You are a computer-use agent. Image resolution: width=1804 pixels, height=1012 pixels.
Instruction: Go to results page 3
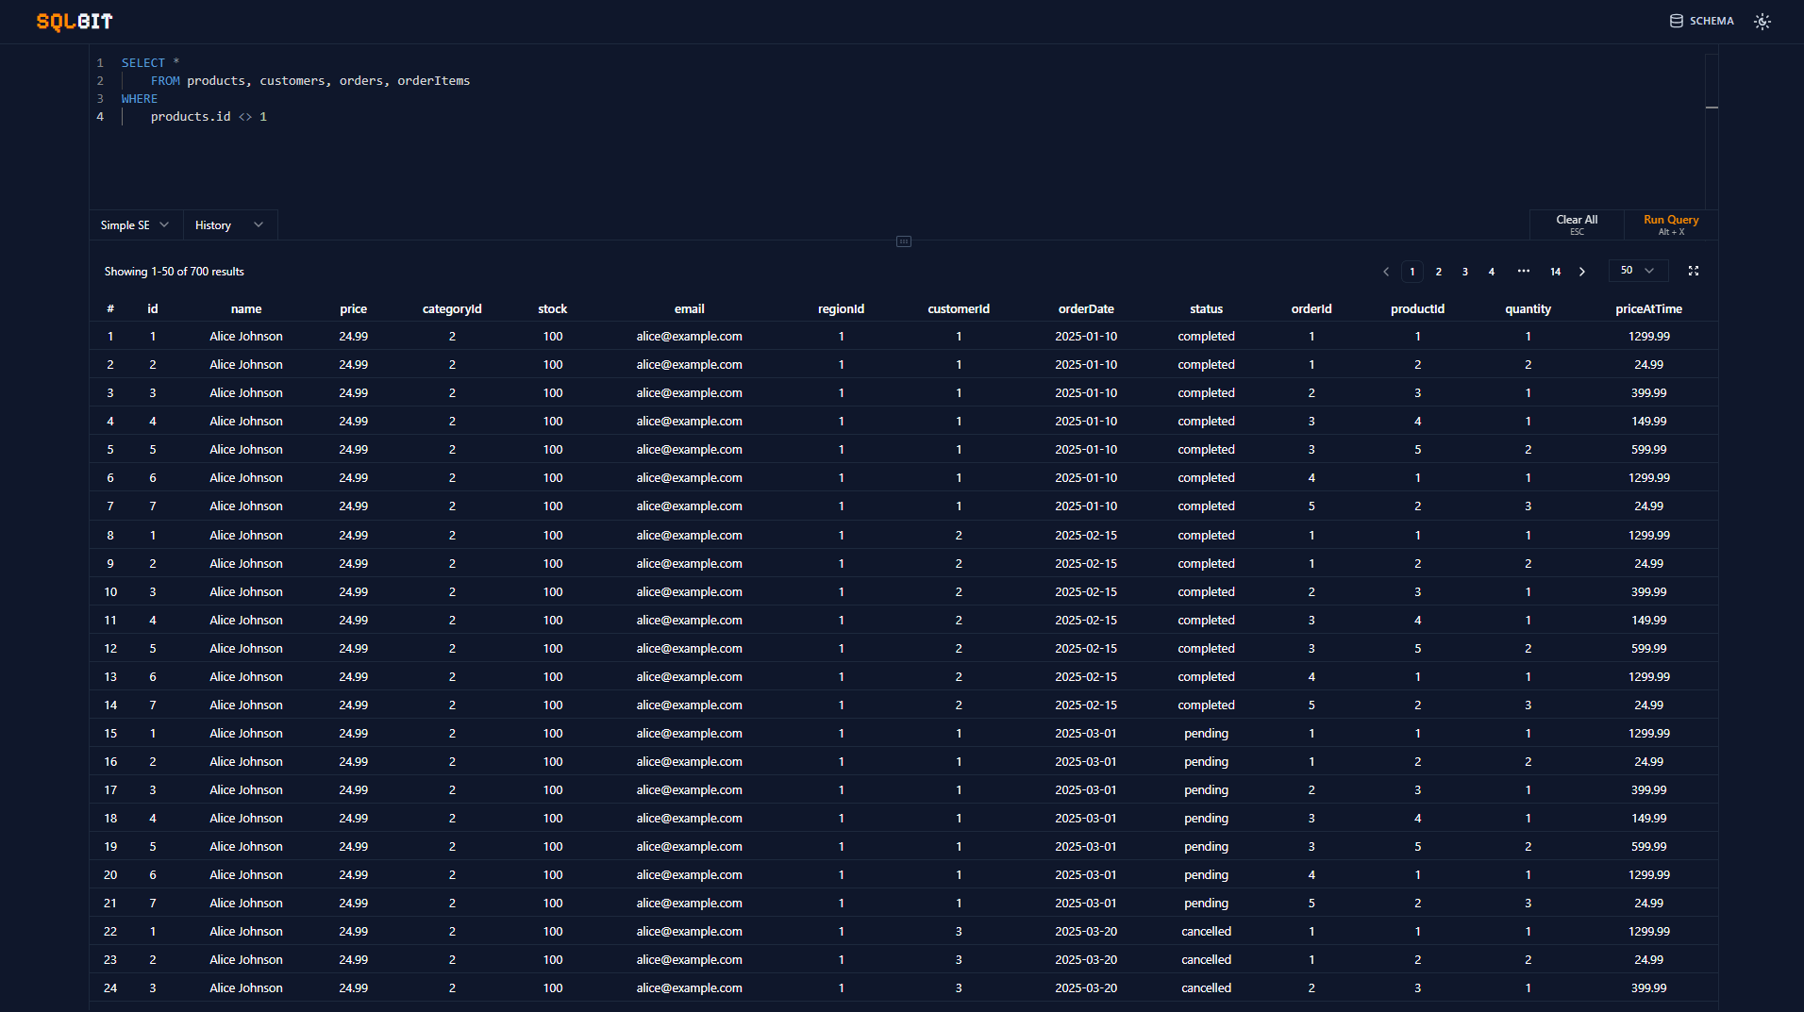tap(1465, 272)
